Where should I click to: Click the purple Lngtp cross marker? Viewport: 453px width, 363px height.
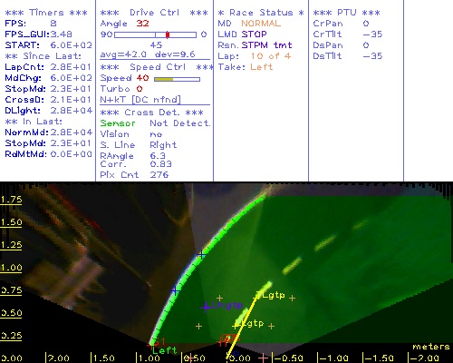pos(206,307)
